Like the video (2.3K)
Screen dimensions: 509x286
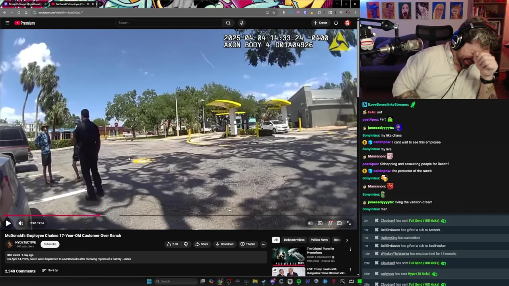(173, 244)
